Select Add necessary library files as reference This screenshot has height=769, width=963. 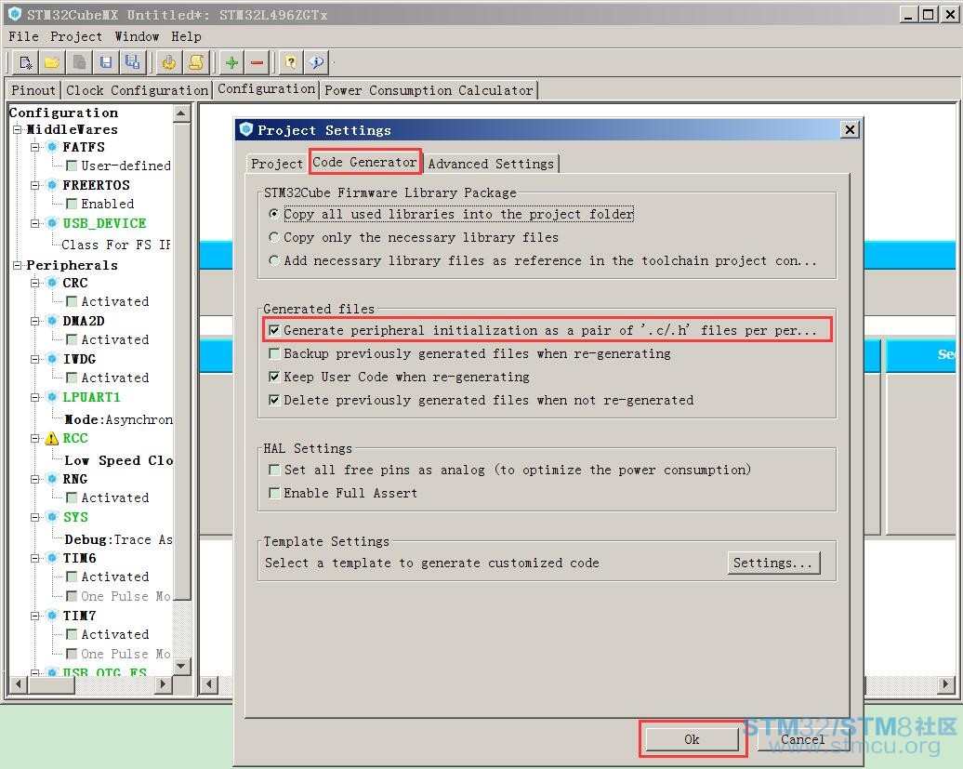(x=274, y=260)
